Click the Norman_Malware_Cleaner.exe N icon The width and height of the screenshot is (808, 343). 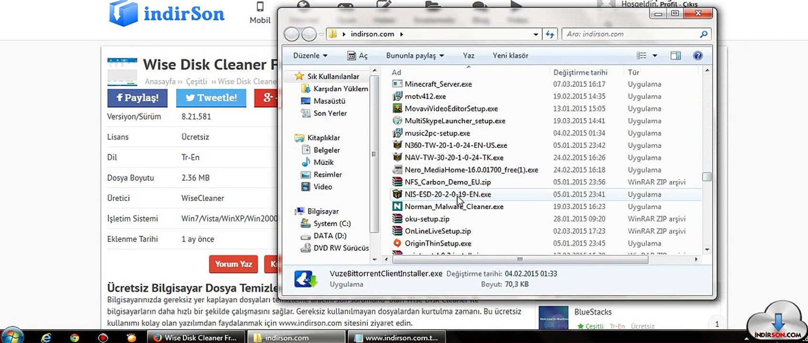click(x=397, y=206)
